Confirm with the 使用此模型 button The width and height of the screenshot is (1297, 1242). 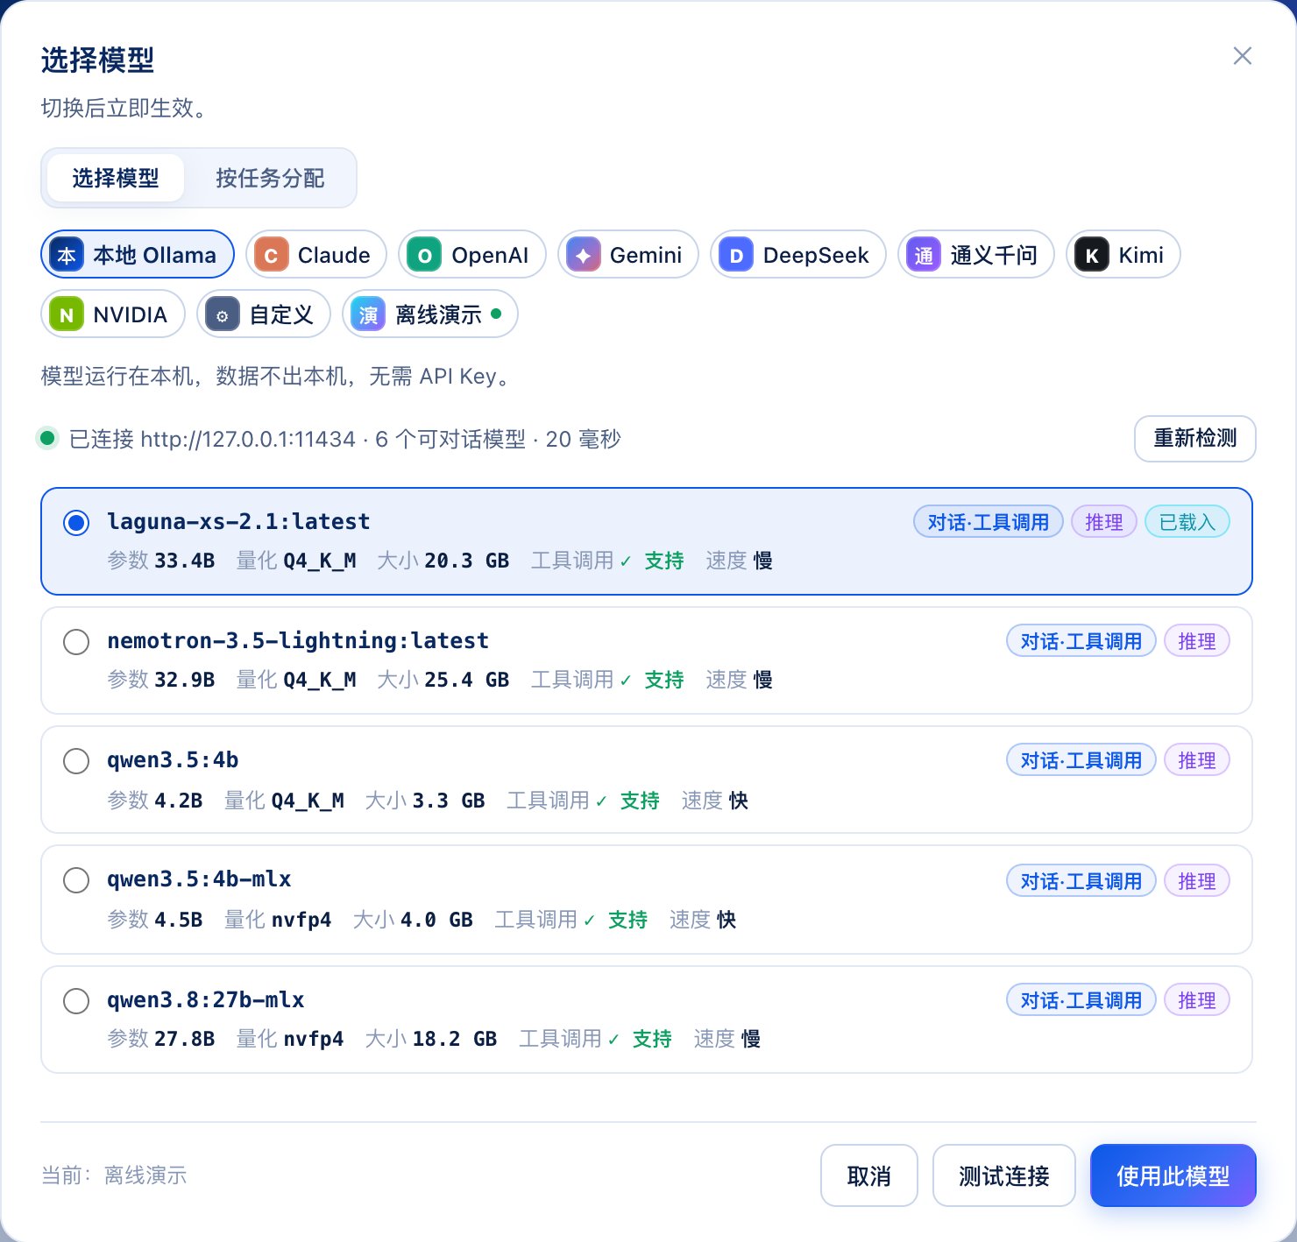click(1173, 1175)
